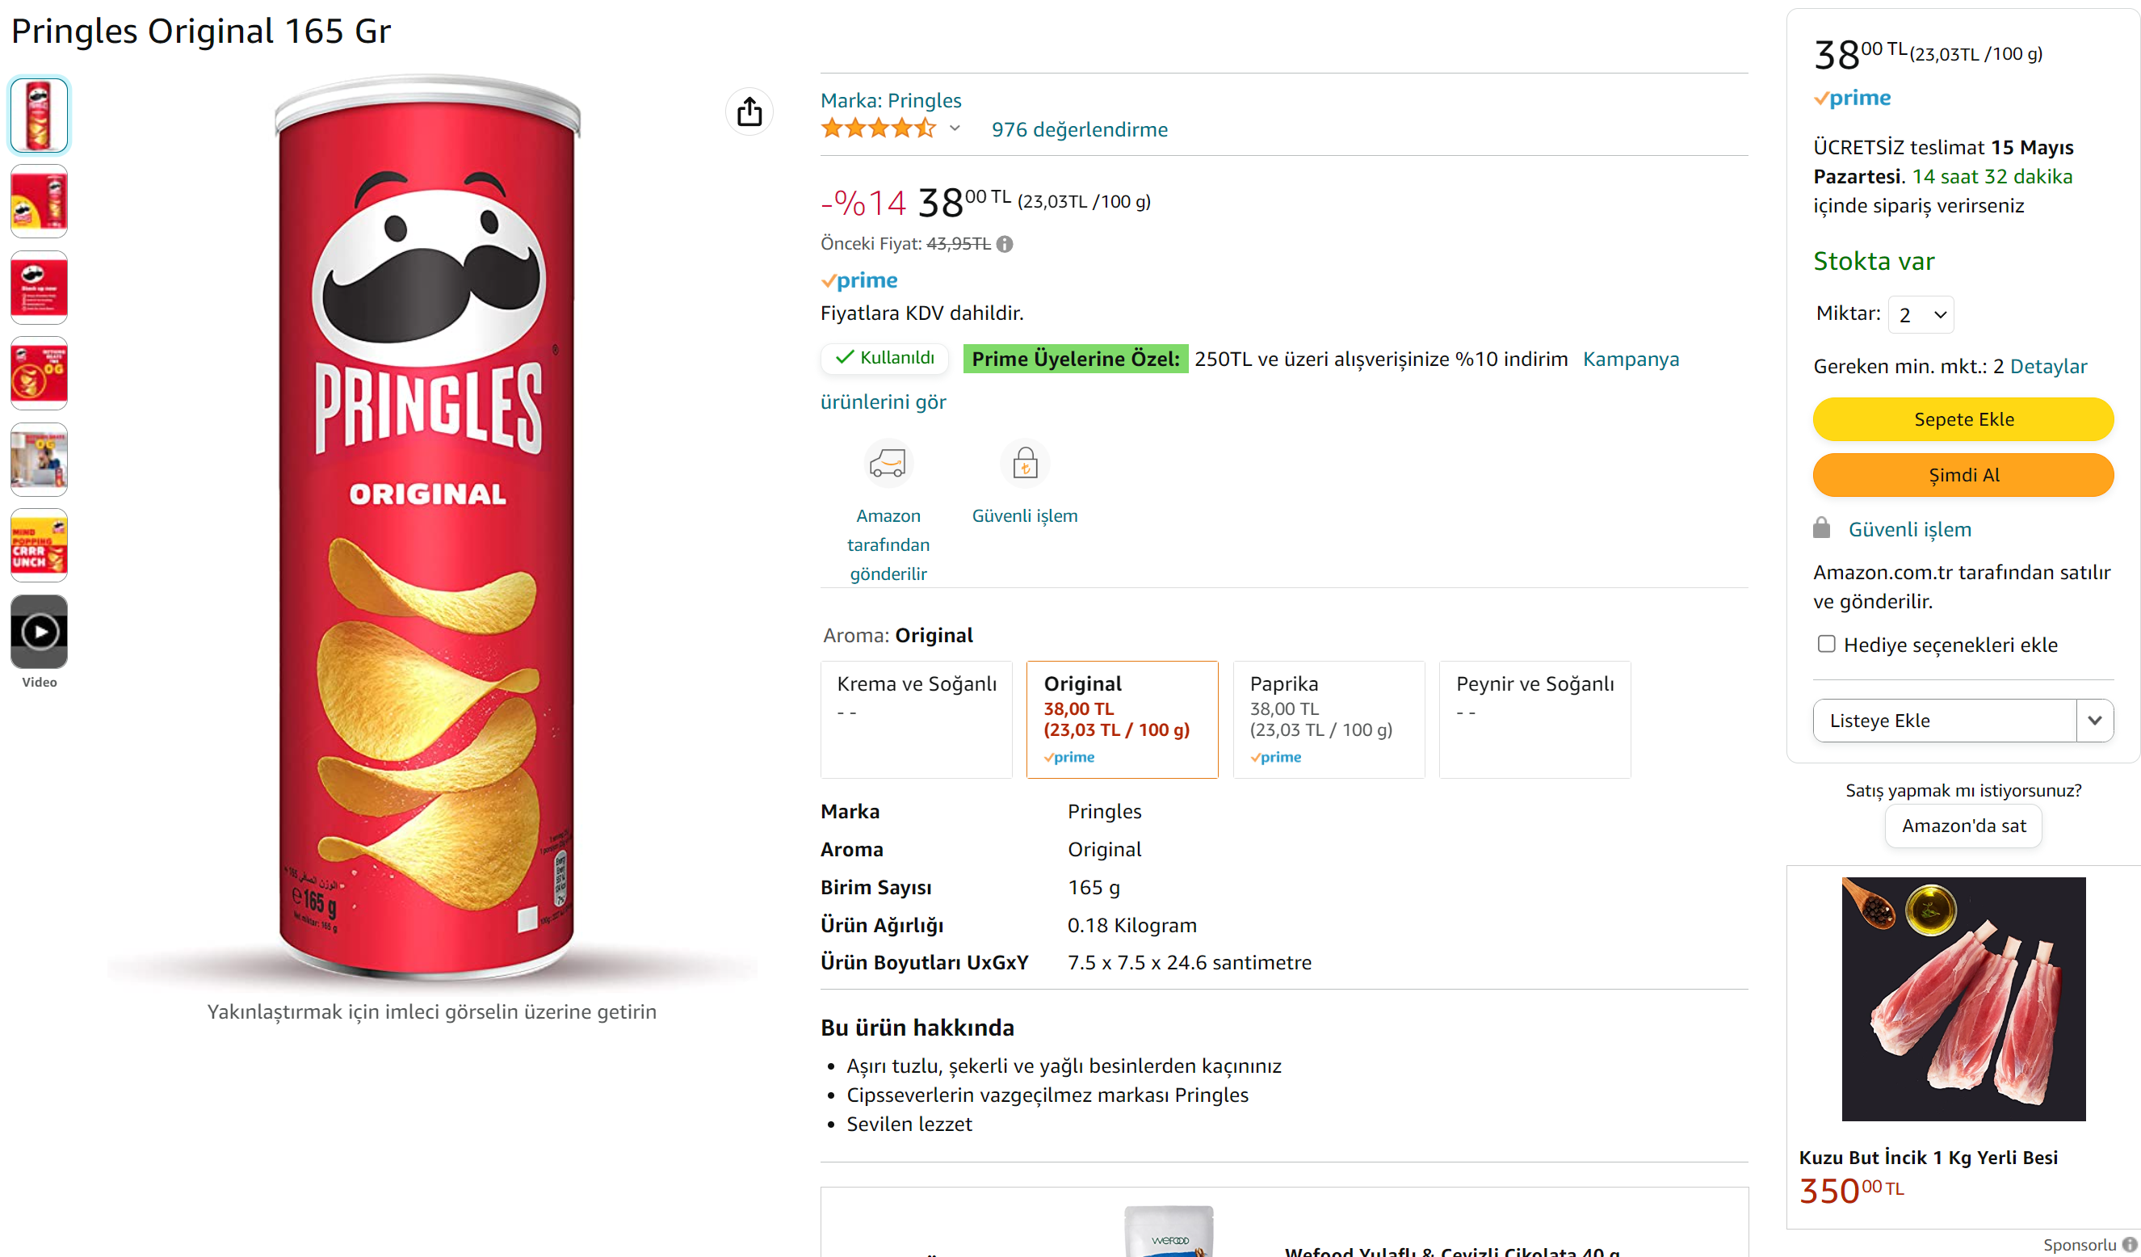Viewport: 2141px width, 1257px height.
Task: Click the share icon above product image
Action: (x=749, y=112)
